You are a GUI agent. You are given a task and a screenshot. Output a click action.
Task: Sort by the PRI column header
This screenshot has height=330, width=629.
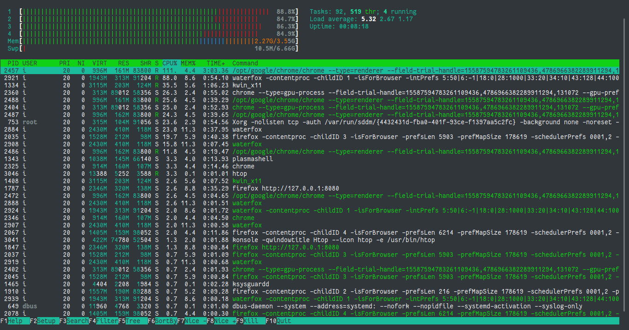64,63
